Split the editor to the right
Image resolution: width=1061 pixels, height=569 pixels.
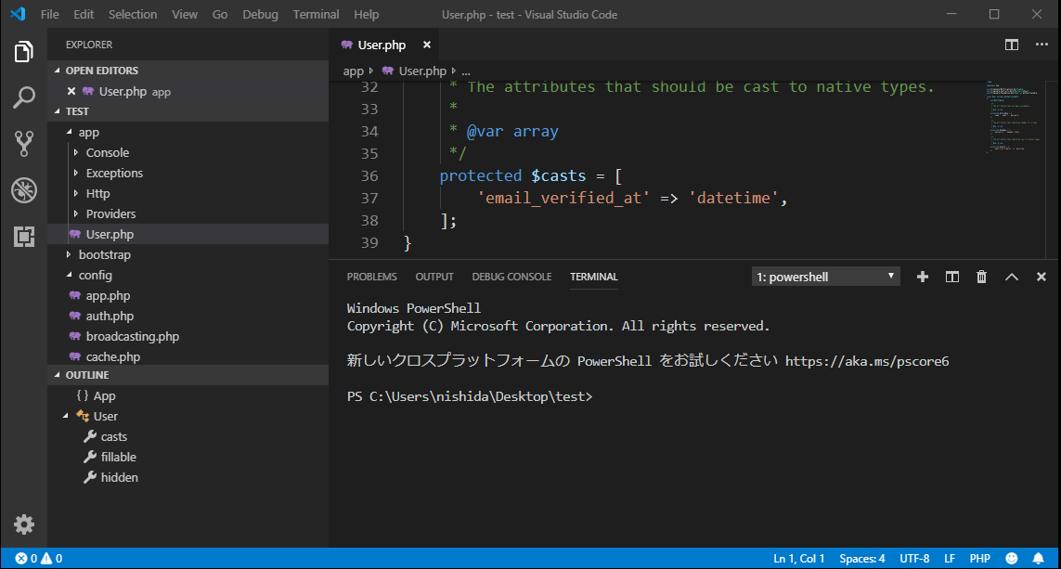click(1012, 45)
